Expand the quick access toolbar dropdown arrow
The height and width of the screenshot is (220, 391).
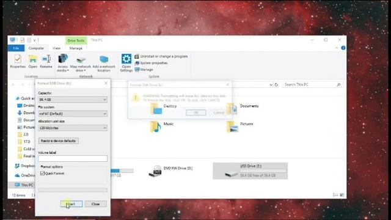pos(35,40)
